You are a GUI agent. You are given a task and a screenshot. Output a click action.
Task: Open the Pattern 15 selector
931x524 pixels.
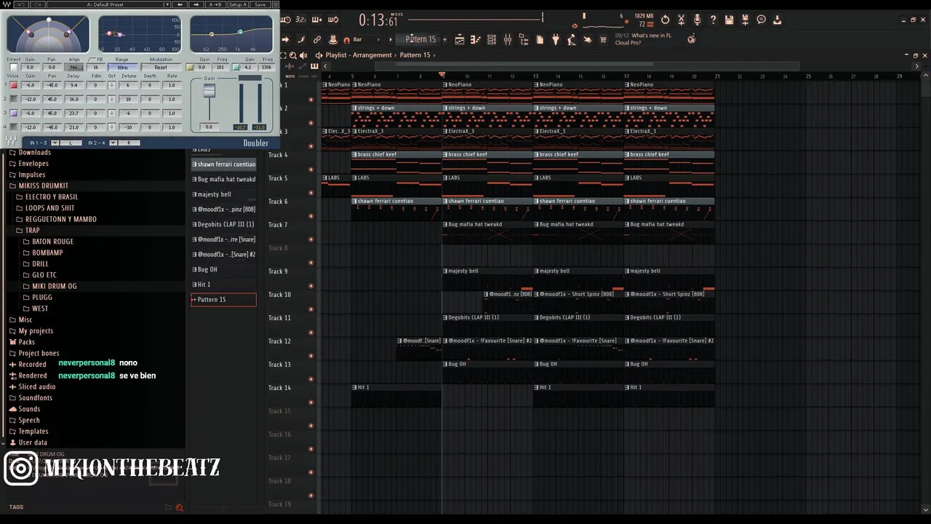click(x=420, y=39)
